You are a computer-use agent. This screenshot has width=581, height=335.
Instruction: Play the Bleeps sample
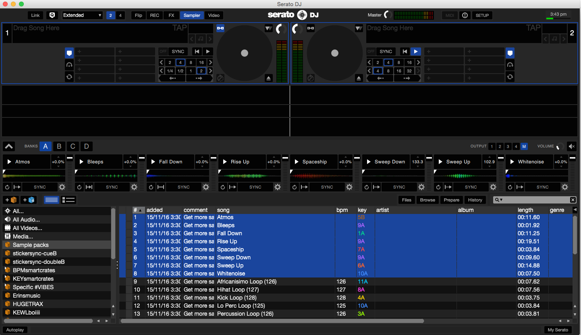(x=81, y=162)
